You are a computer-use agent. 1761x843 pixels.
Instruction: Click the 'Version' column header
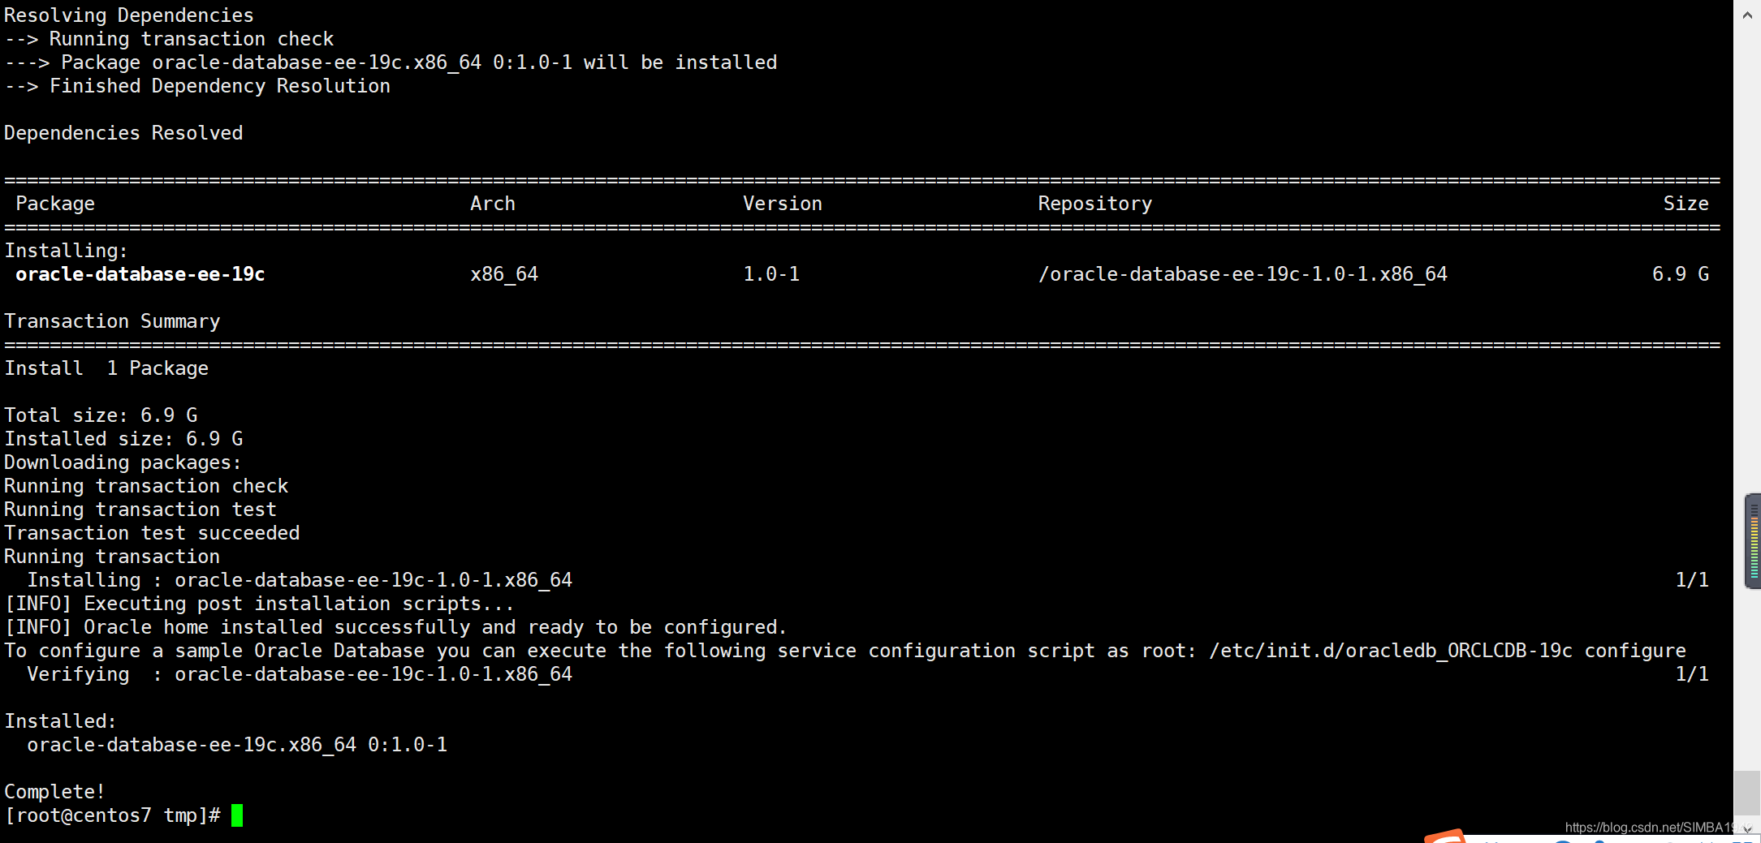click(783, 204)
